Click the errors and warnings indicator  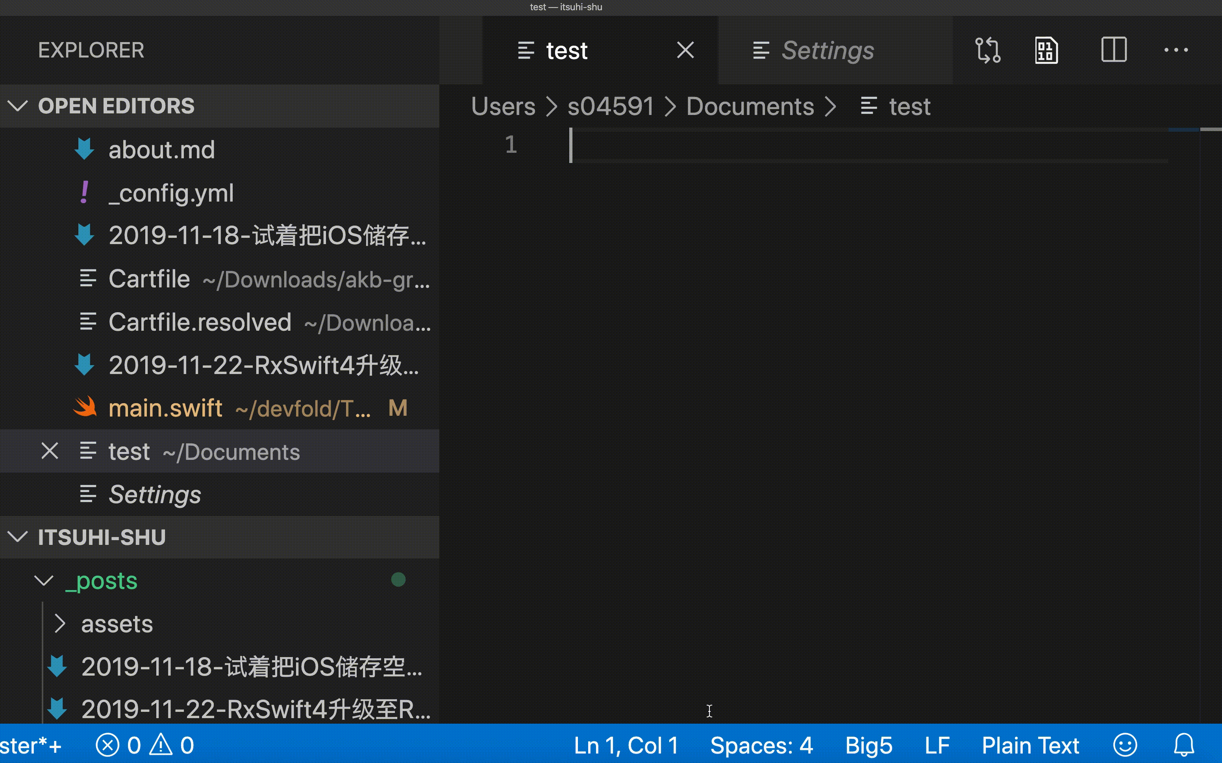pos(145,745)
